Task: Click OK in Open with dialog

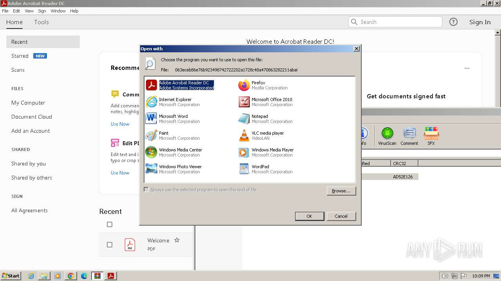Action: click(309, 216)
